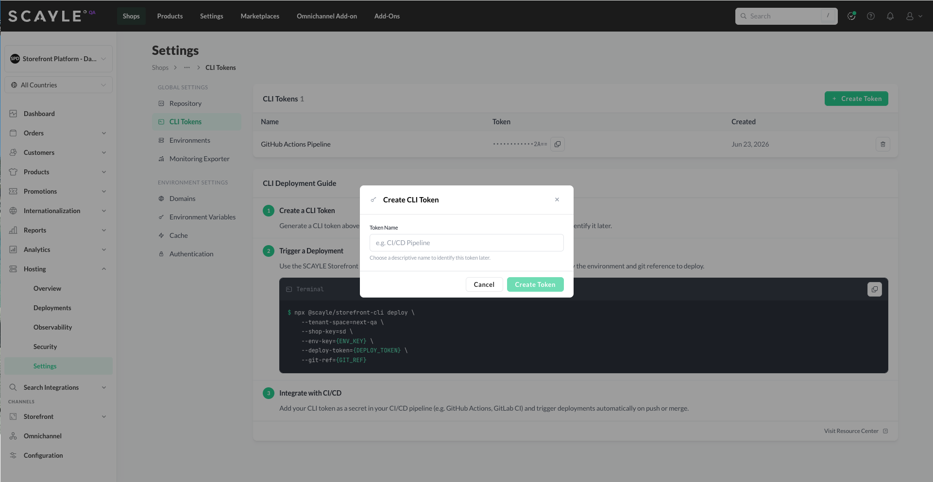Open the Storefront Platform shop selector

pos(59,59)
